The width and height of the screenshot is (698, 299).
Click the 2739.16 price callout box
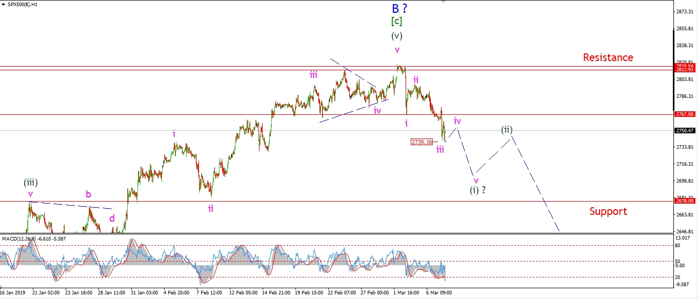click(x=422, y=142)
